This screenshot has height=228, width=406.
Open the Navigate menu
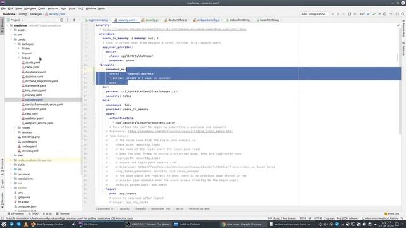click(30, 8)
